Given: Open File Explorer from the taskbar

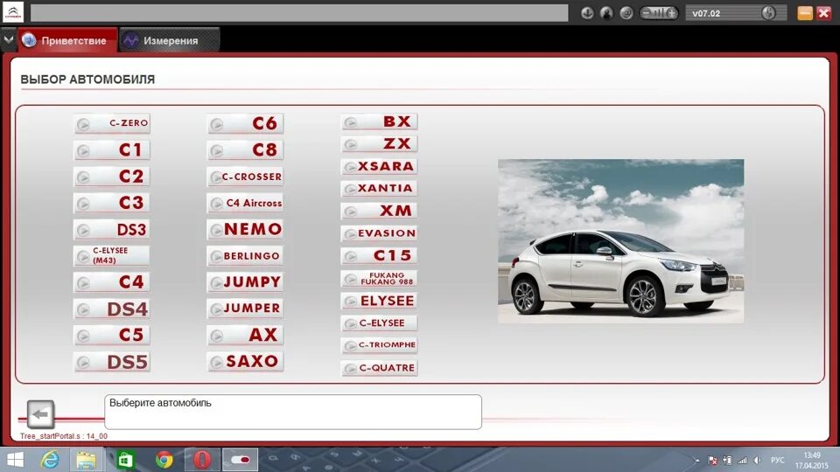Looking at the screenshot, I should tap(86, 461).
